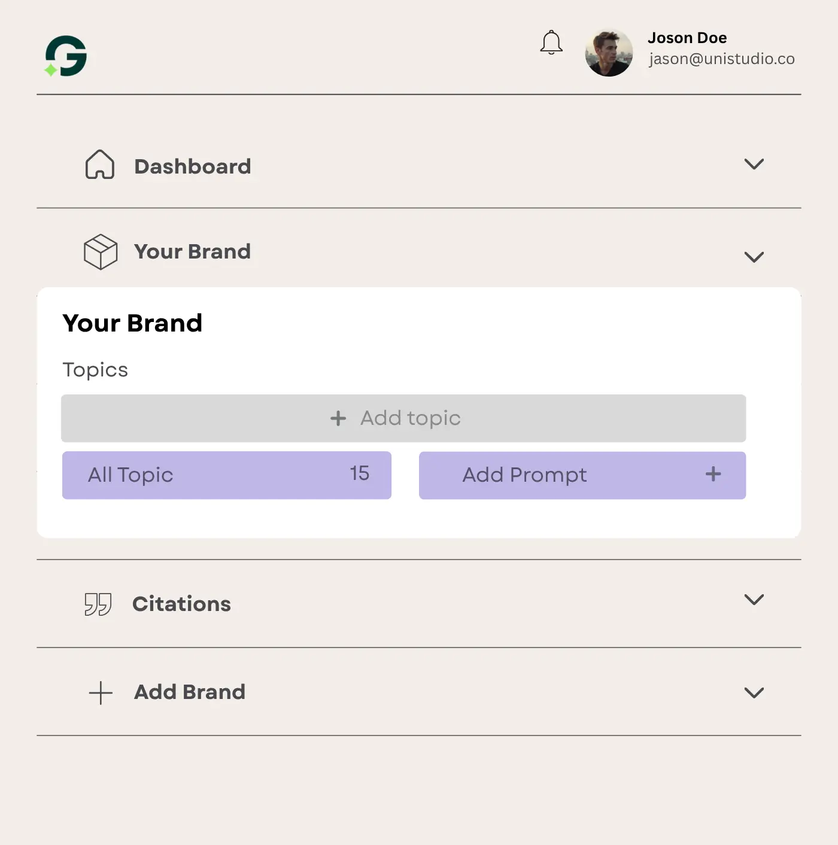This screenshot has height=845, width=838.
Task: Click the green G logo icon
Action: tap(66, 56)
